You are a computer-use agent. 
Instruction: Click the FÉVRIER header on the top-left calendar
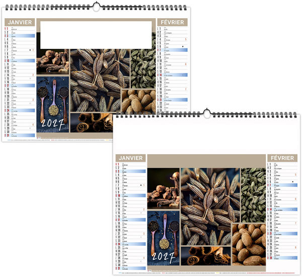[x=172, y=22]
